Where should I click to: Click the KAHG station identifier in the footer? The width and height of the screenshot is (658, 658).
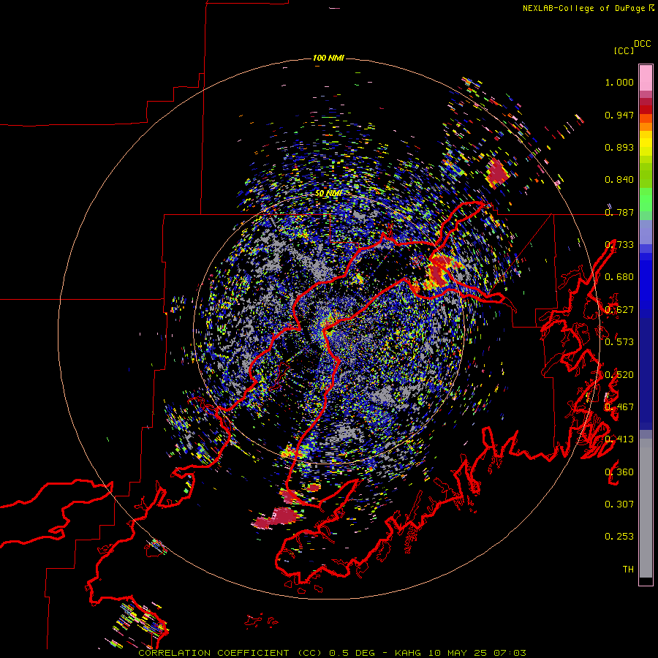407,653
